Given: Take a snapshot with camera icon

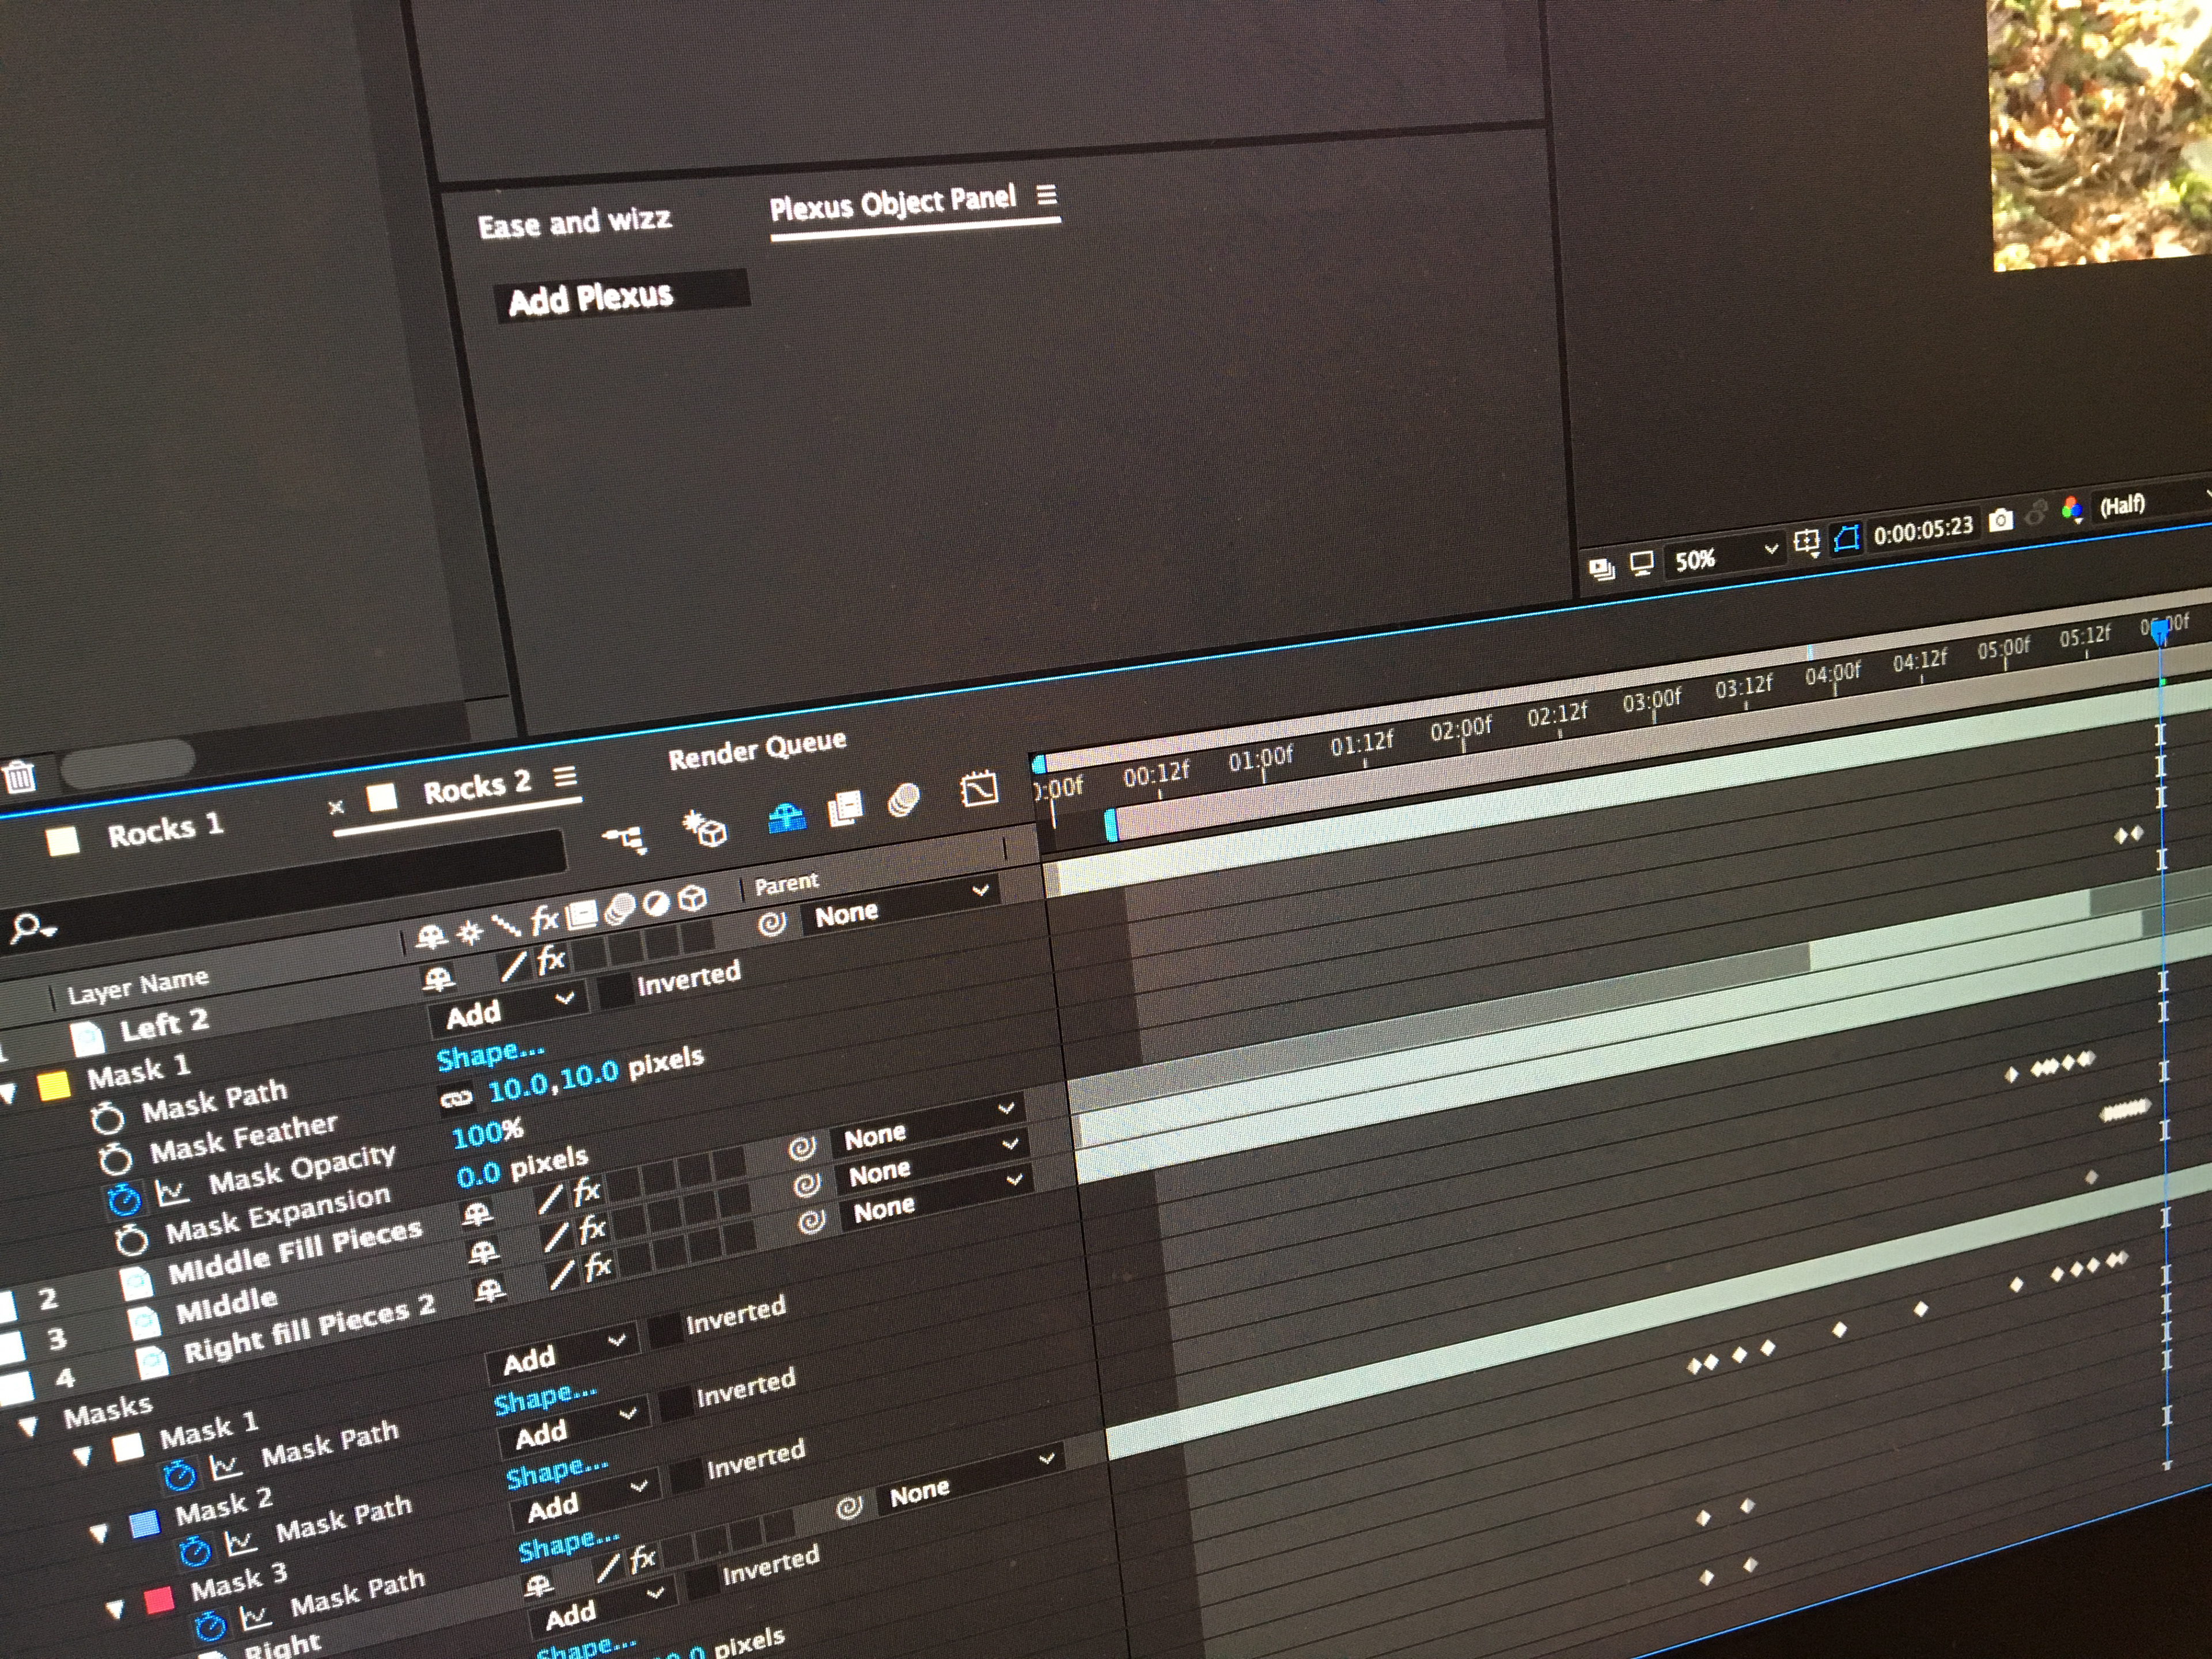Looking at the screenshot, I should [2000, 520].
